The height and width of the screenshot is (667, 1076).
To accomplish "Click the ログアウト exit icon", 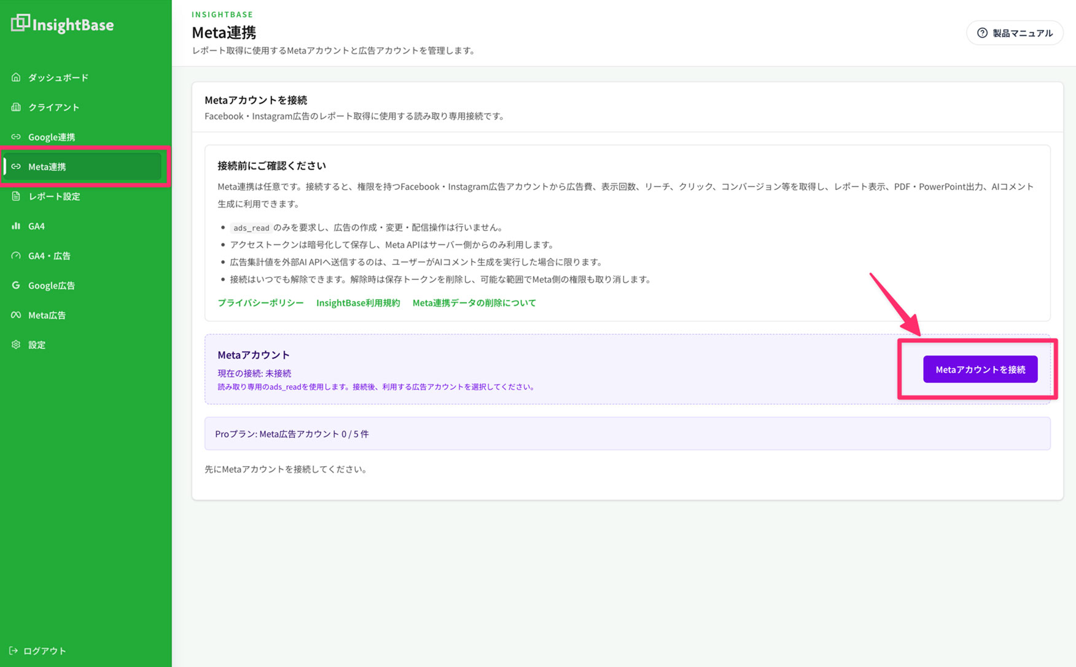I will pos(14,650).
